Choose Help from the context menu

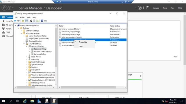point(81,46)
